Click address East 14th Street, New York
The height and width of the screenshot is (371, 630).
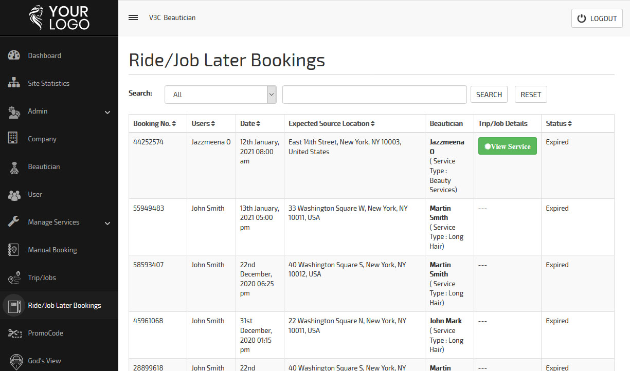345,146
